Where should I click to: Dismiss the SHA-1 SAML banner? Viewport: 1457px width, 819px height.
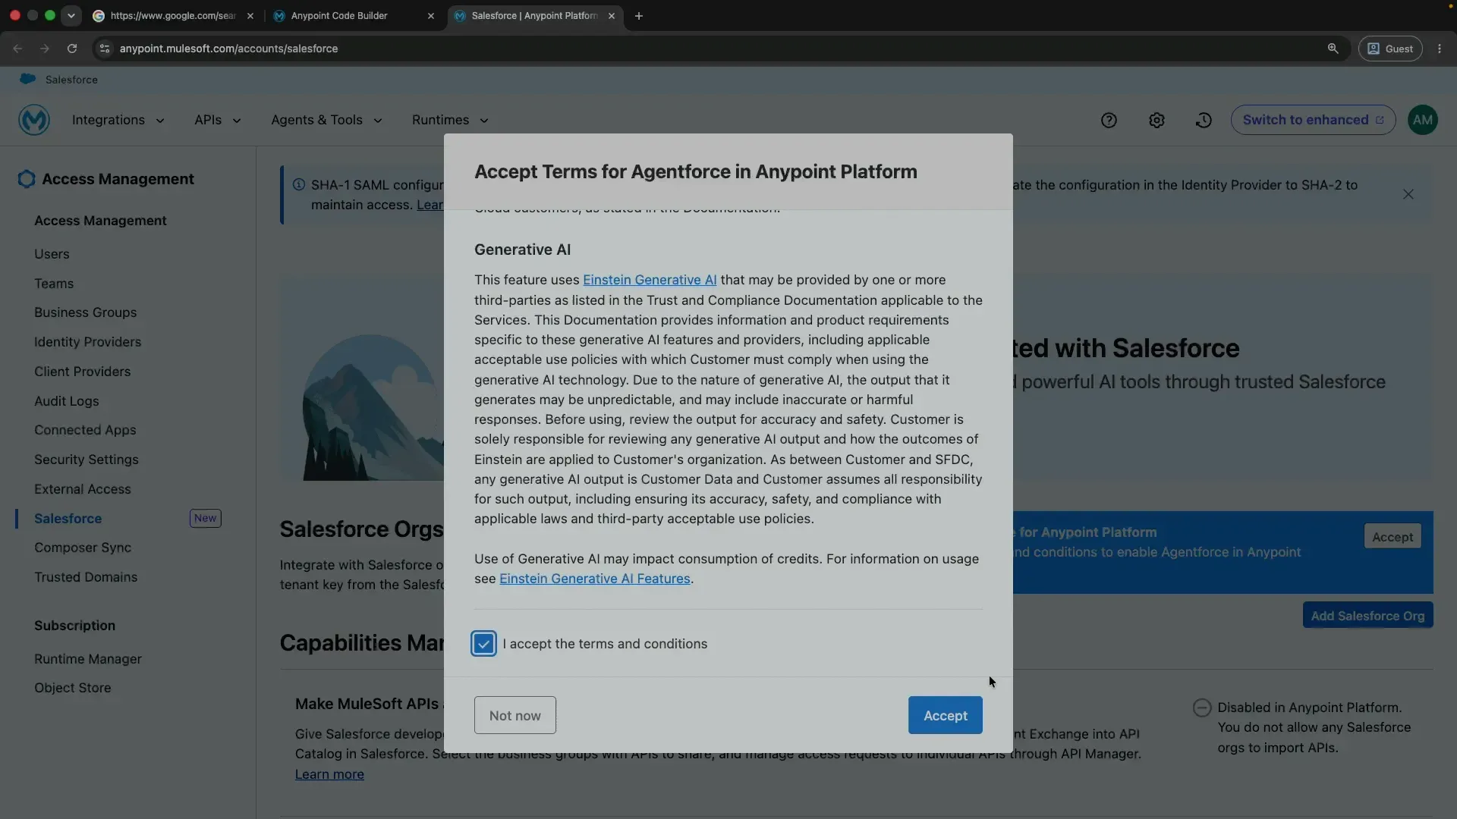click(1408, 194)
